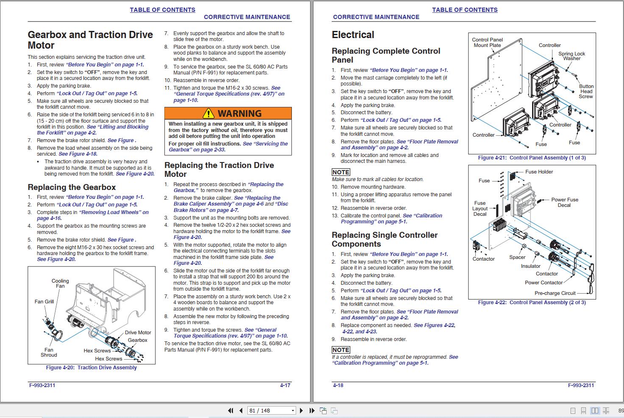Click "Control Panel Mount Plate" label
The width and height of the screenshot is (624, 418).
(487, 42)
